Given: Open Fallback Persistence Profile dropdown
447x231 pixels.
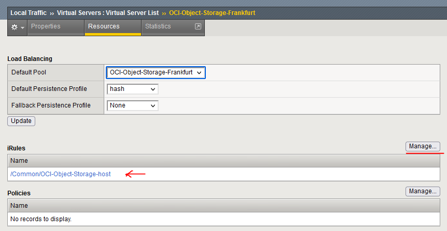Looking at the screenshot, I should tap(132, 105).
